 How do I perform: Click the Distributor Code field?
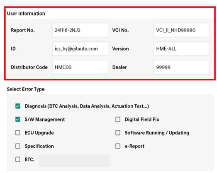(80, 67)
